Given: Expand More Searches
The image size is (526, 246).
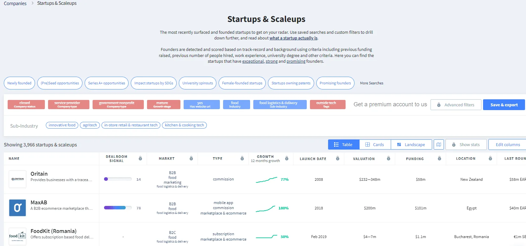Looking at the screenshot, I should coord(371,83).
